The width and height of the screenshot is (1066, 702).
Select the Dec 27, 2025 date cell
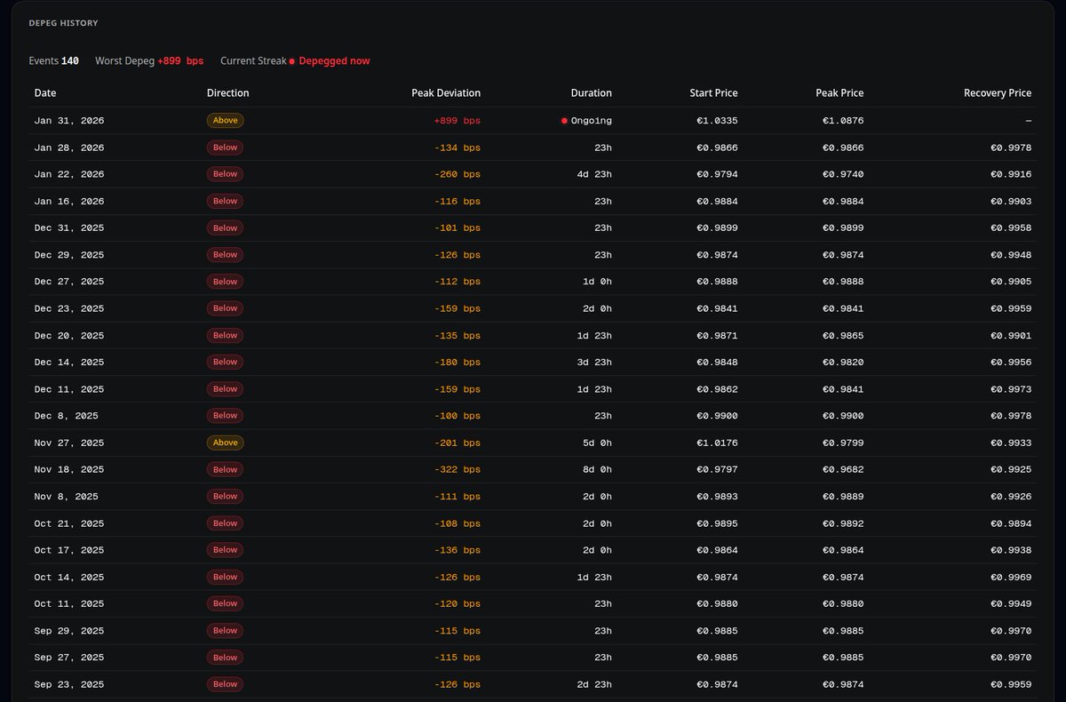69,282
